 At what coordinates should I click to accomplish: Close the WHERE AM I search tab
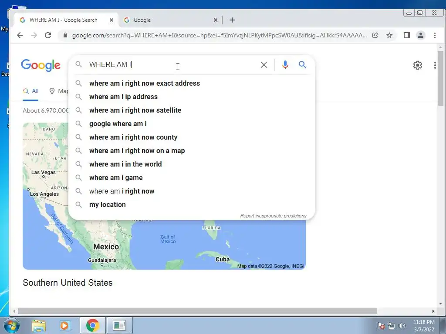point(111,20)
